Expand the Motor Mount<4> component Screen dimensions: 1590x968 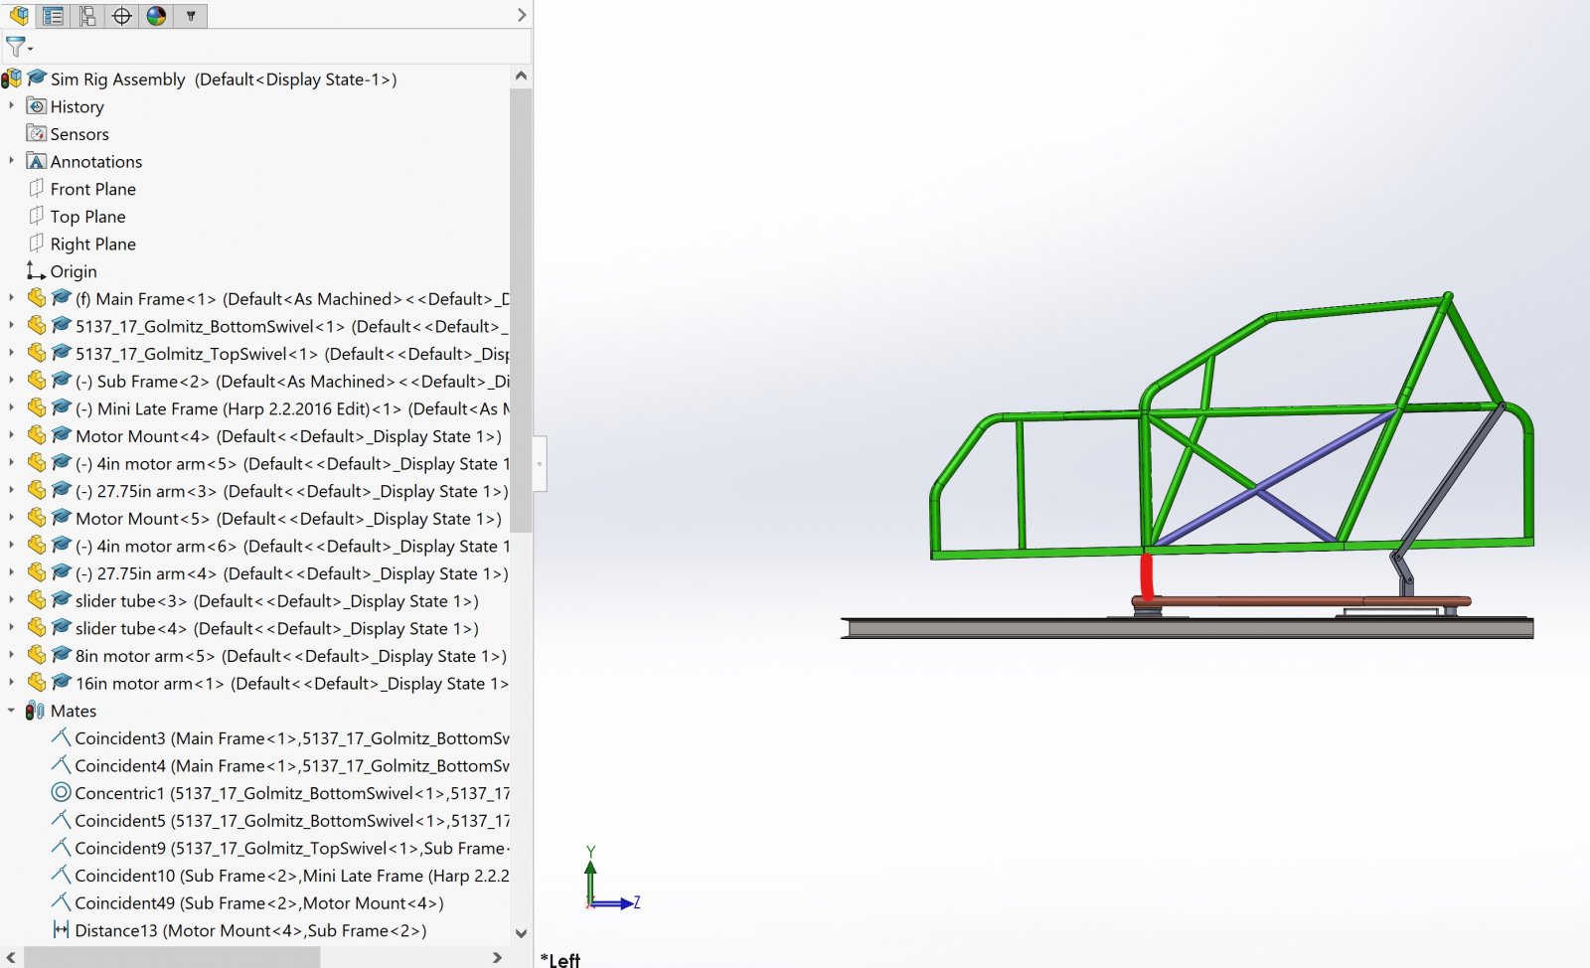point(11,434)
